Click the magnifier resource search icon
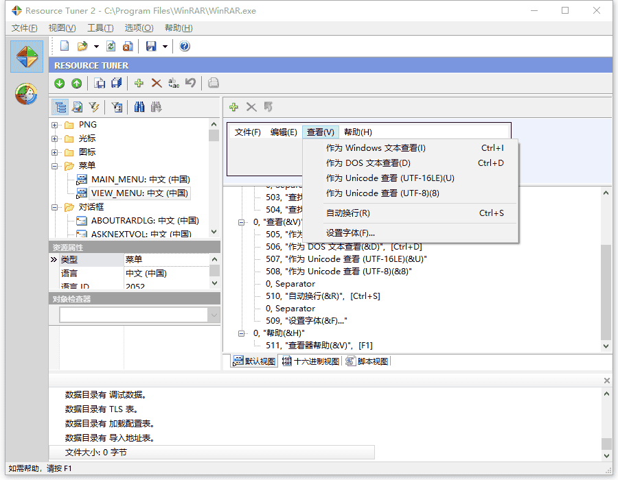This screenshot has width=618, height=480. pyautogui.click(x=78, y=107)
